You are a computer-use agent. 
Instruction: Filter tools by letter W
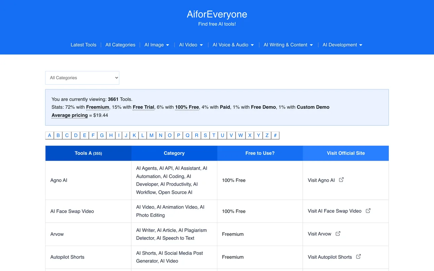click(x=240, y=135)
